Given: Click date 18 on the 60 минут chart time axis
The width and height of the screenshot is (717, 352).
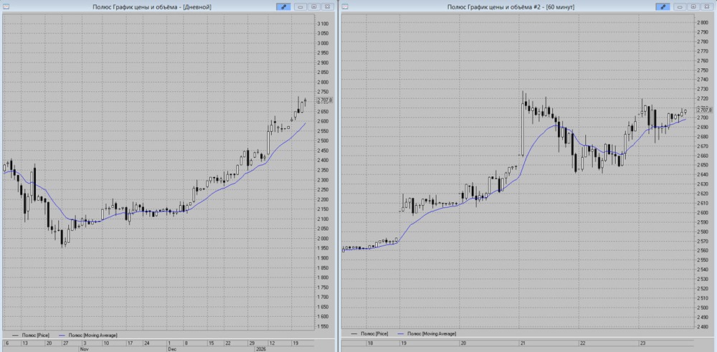Looking at the screenshot, I should pos(371,343).
